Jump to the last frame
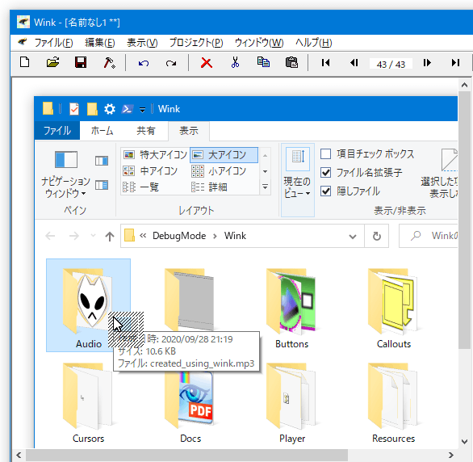473x462 pixels. 455,62
